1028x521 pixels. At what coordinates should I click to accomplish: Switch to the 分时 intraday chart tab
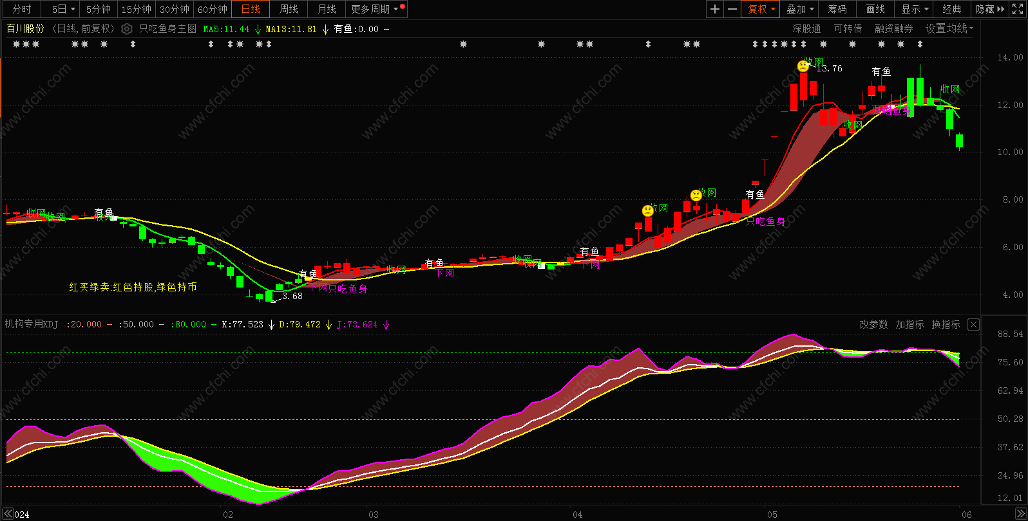click(21, 9)
